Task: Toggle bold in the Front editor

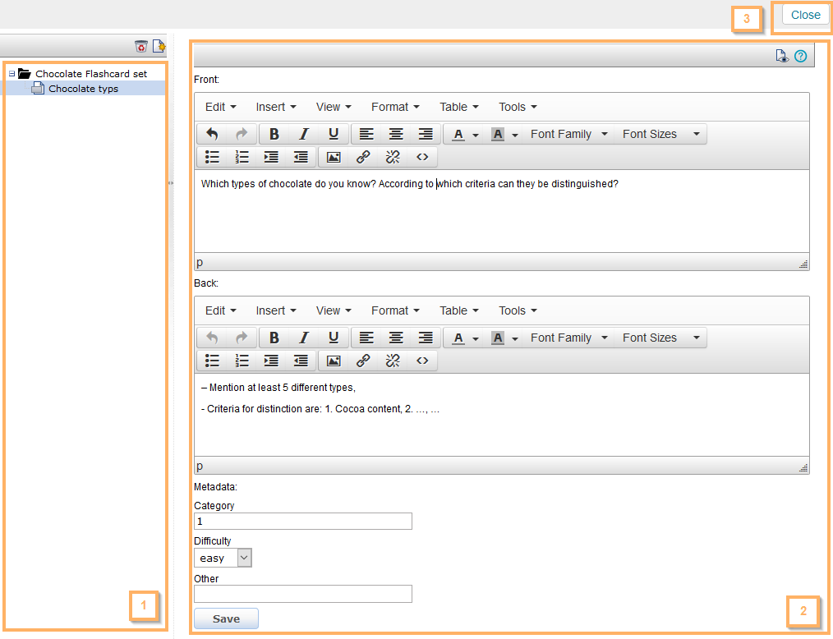Action: tap(274, 134)
